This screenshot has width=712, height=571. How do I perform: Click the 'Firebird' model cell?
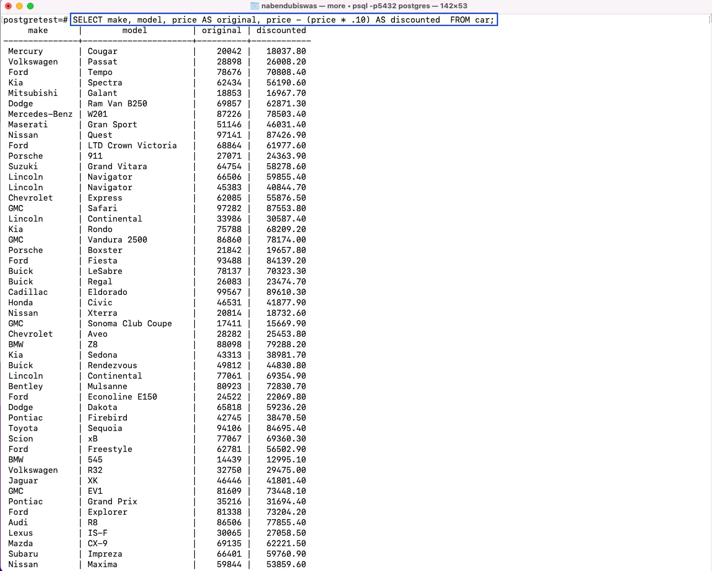point(108,418)
